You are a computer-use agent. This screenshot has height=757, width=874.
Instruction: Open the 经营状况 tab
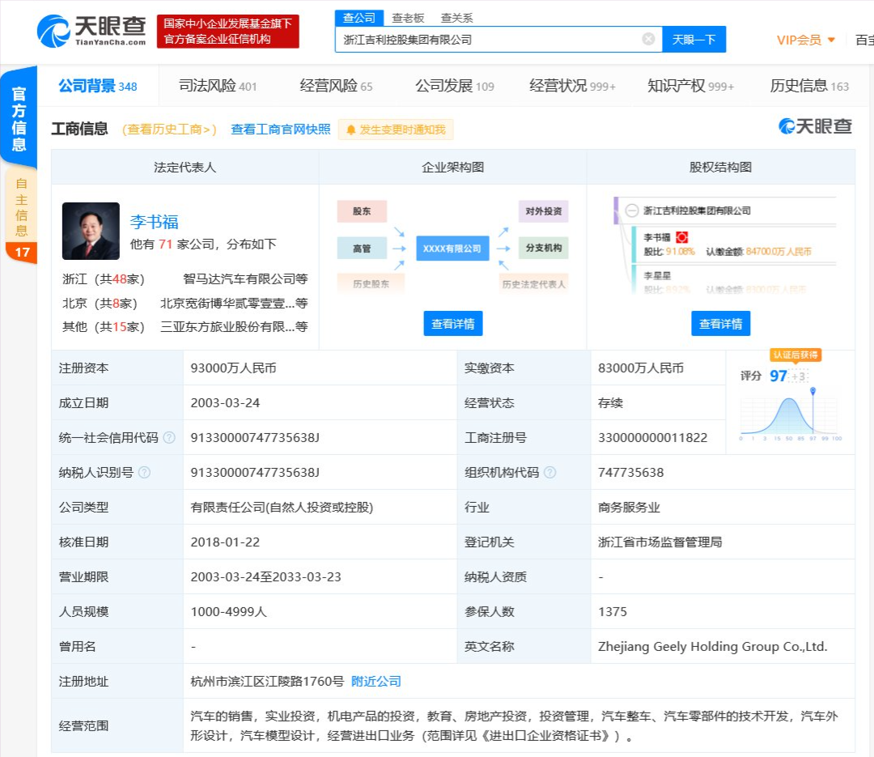(x=572, y=86)
